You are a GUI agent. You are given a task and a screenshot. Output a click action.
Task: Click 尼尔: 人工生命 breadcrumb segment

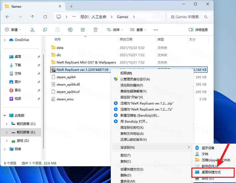tap(93, 17)
